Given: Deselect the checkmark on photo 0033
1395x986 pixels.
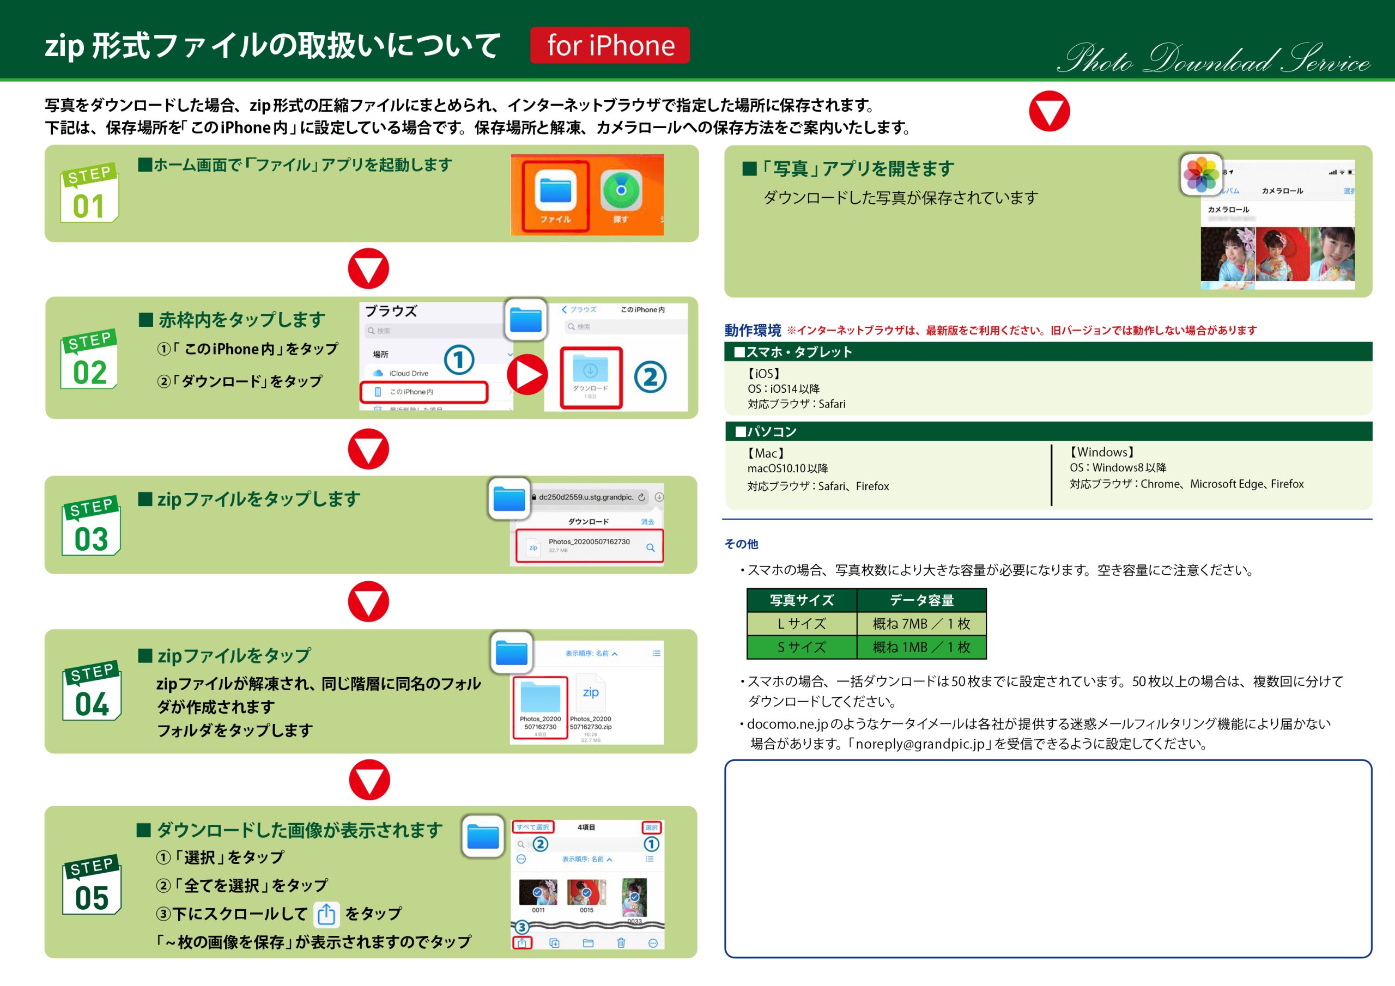Looking at the screenshot, I should click(x=634, y=897).
